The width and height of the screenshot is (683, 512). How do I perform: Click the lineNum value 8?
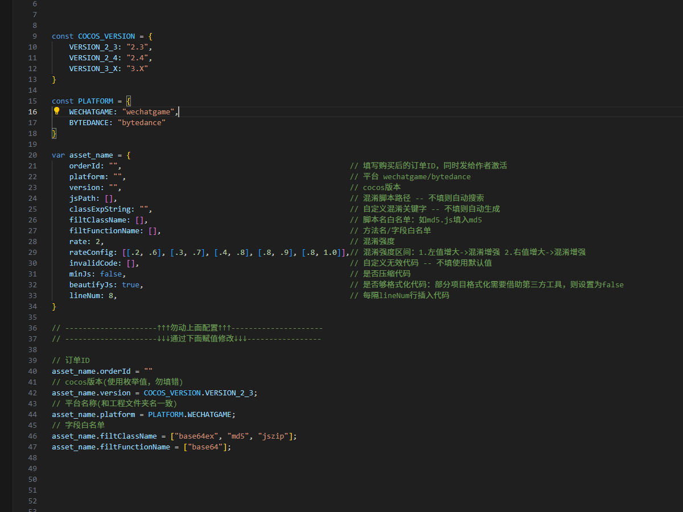(x=111, y=296)
